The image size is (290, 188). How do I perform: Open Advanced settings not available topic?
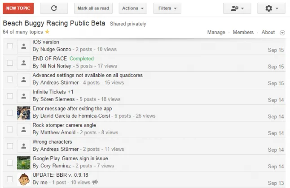pyautogui.click(x=88, y=75)
